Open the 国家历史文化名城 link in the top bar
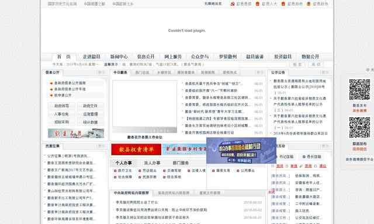 click(x=63, y=4)
